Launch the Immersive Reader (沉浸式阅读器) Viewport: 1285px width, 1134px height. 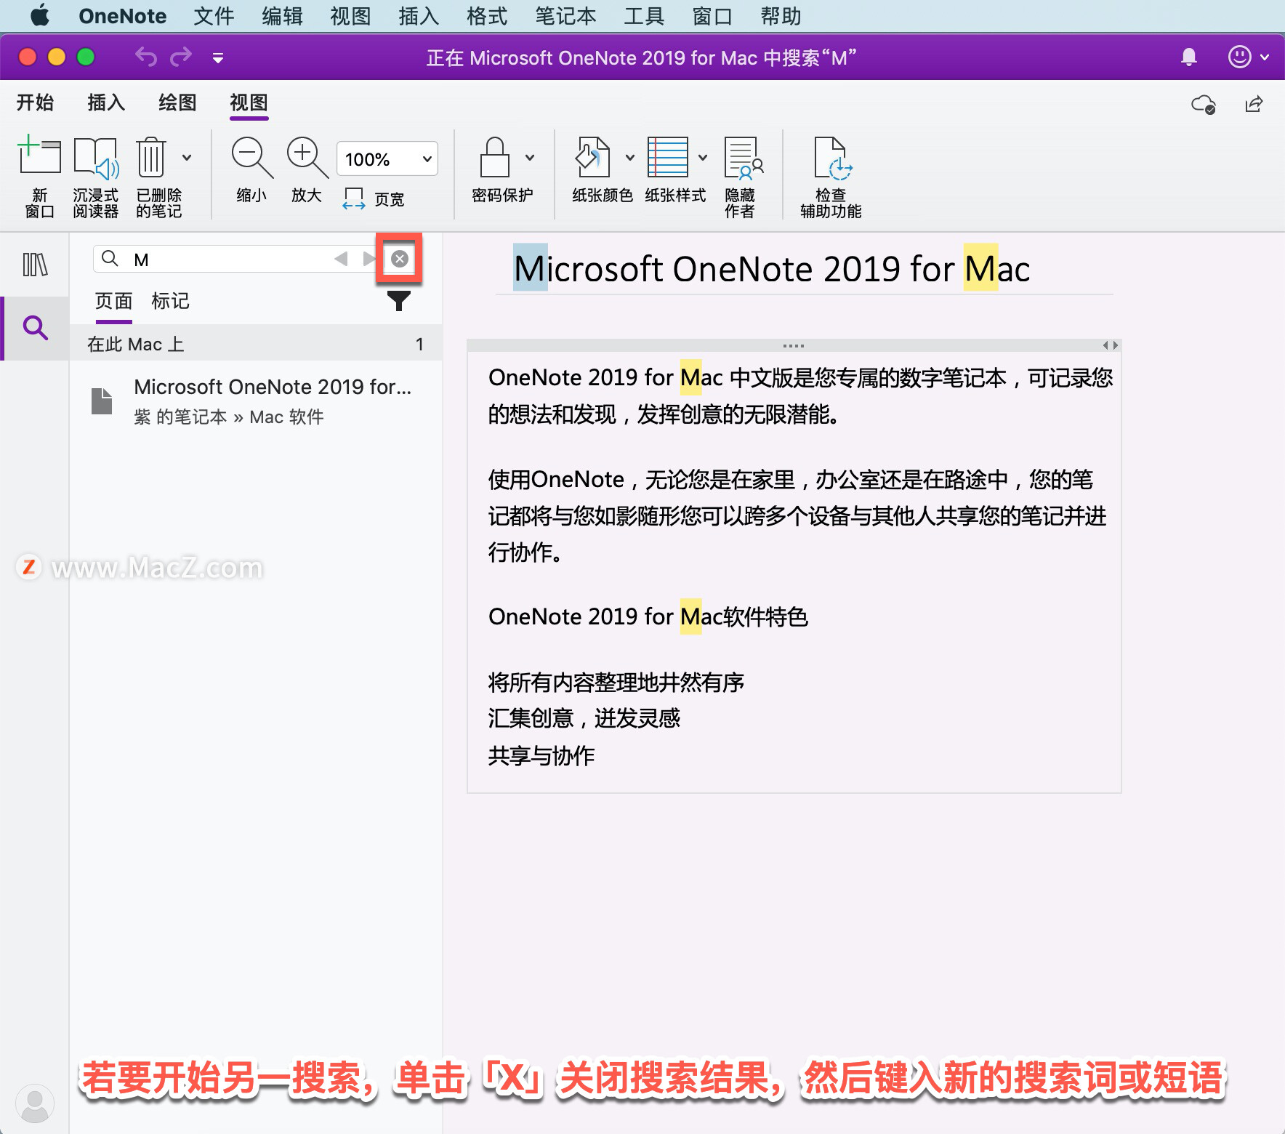click(95, 176)
